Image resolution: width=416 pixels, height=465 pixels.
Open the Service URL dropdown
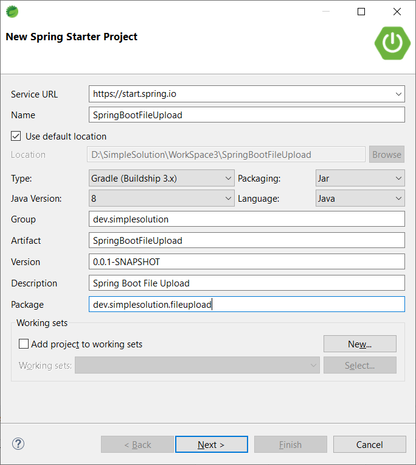click(x=398, y=94)
